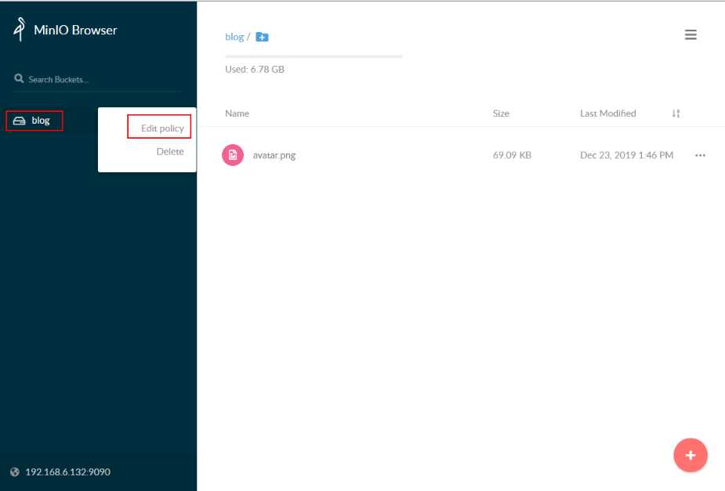The height and width of the screenshot is (491, 725).
Task: Open the three-dot options for avatar.png
Action: [700, 155]
